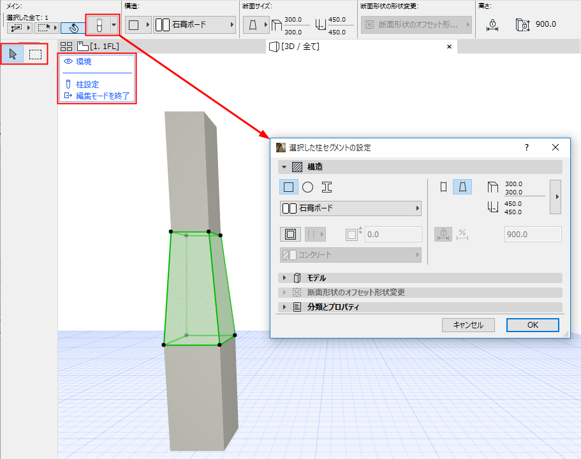Open the marquee selection method flyout

coord(47,28)
